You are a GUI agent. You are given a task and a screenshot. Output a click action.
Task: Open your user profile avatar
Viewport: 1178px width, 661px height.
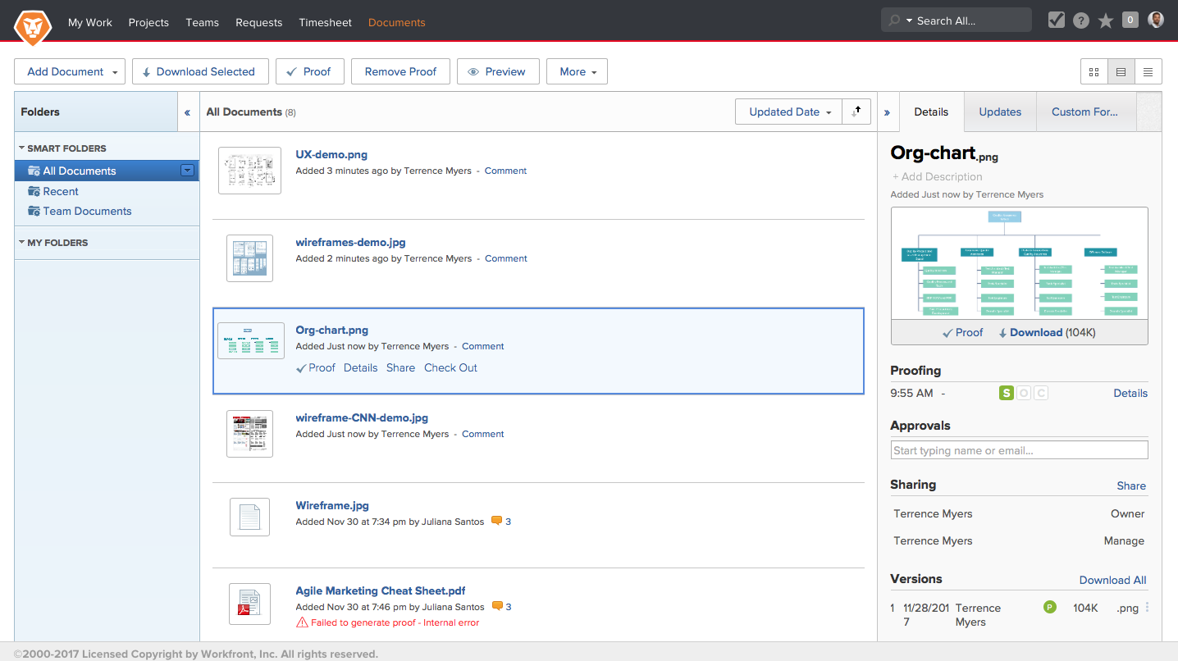[x=1156, y=19]
